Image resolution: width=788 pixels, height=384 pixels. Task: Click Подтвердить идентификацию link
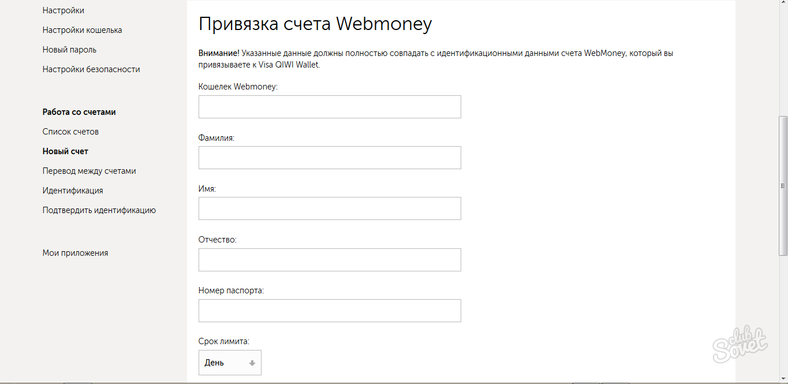(99, 210)
